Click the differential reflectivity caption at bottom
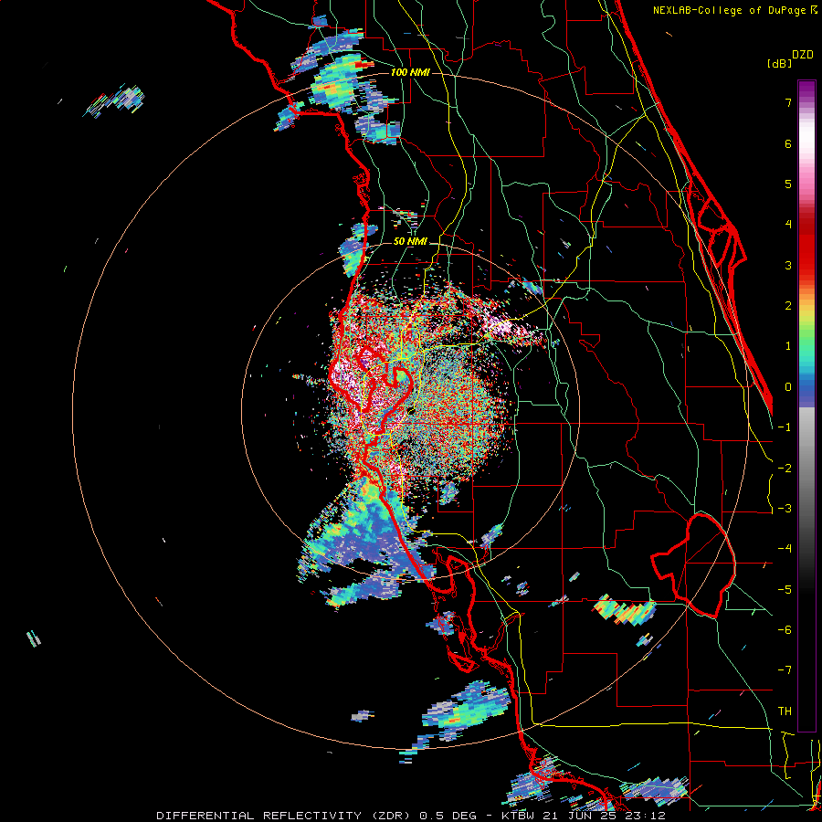The width and height of the screenshot is (822, 822). [411, 816]
